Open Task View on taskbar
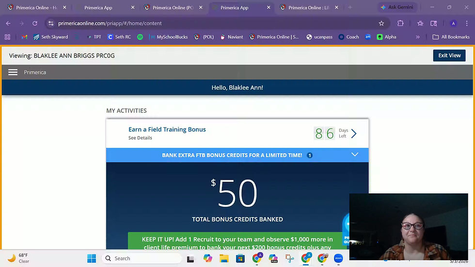475x267 pixels. click(x=190, y=259)
